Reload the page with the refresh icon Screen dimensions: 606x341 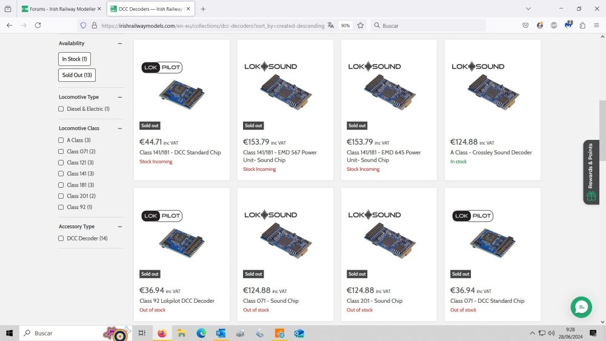pyautogui.click(x=38, y=25)
